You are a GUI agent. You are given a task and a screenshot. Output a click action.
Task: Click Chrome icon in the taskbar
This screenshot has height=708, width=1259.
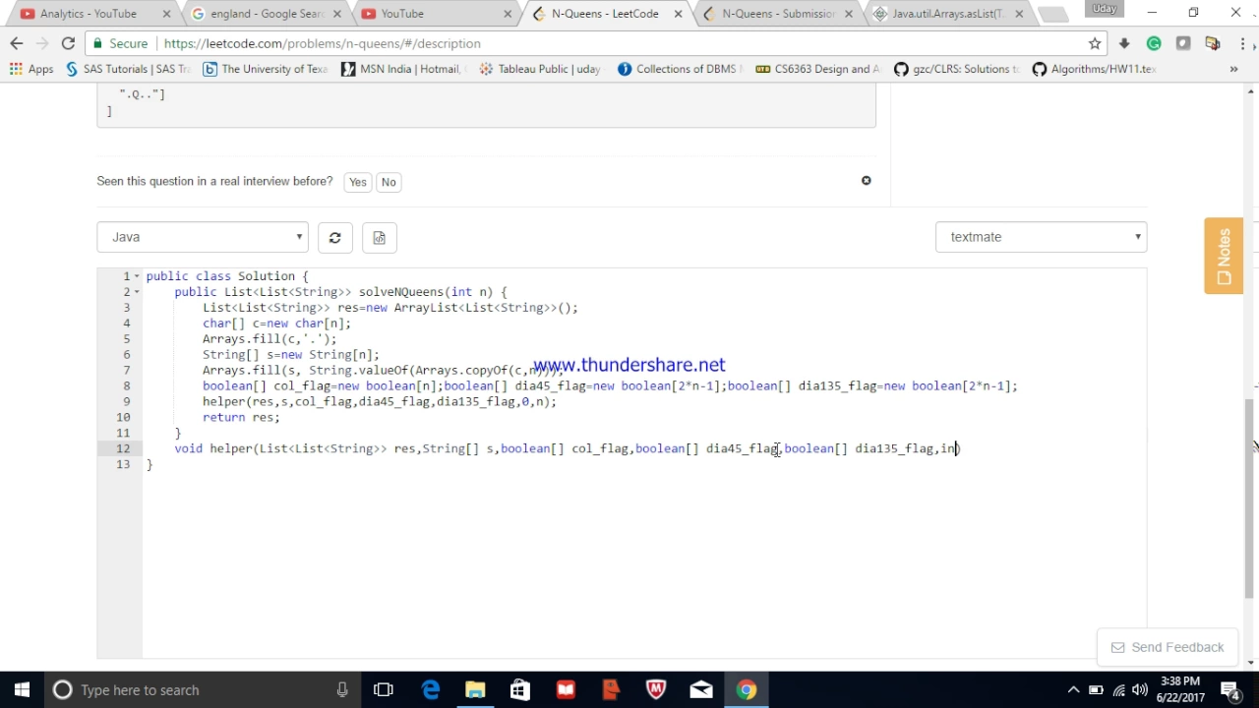pos(747,690)
